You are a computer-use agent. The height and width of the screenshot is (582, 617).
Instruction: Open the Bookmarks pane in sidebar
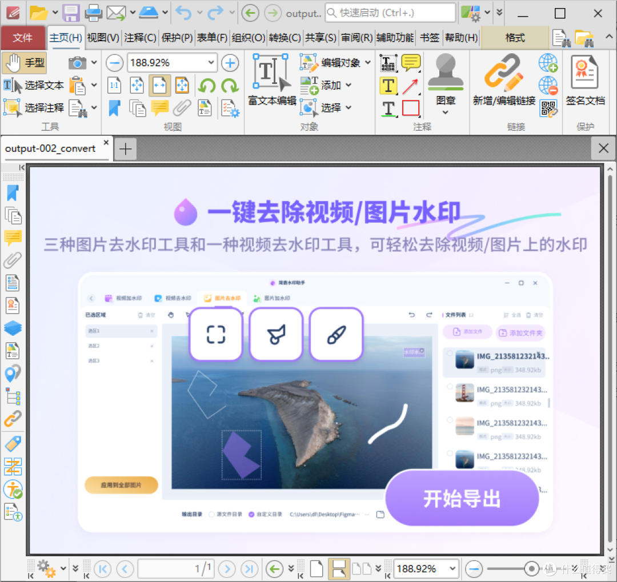(x=13, y=193)
